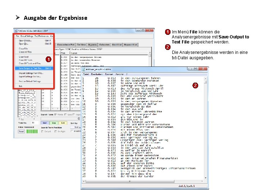
Task: Click the N-gram column header
Action: 109,53
